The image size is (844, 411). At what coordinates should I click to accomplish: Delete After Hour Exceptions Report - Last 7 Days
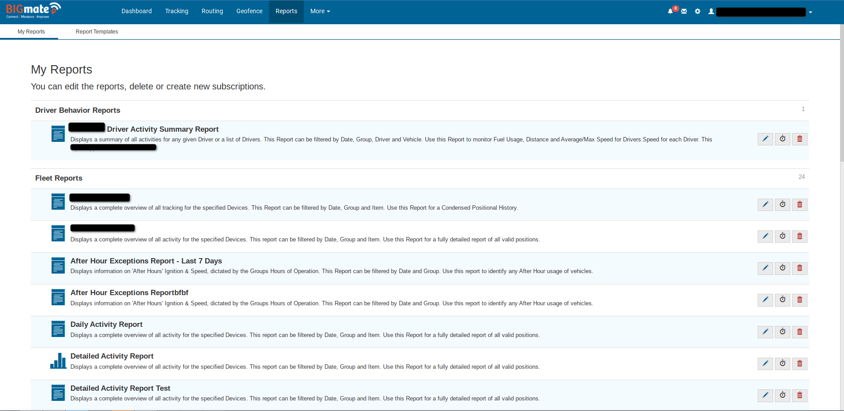click(x=800, y=268)
